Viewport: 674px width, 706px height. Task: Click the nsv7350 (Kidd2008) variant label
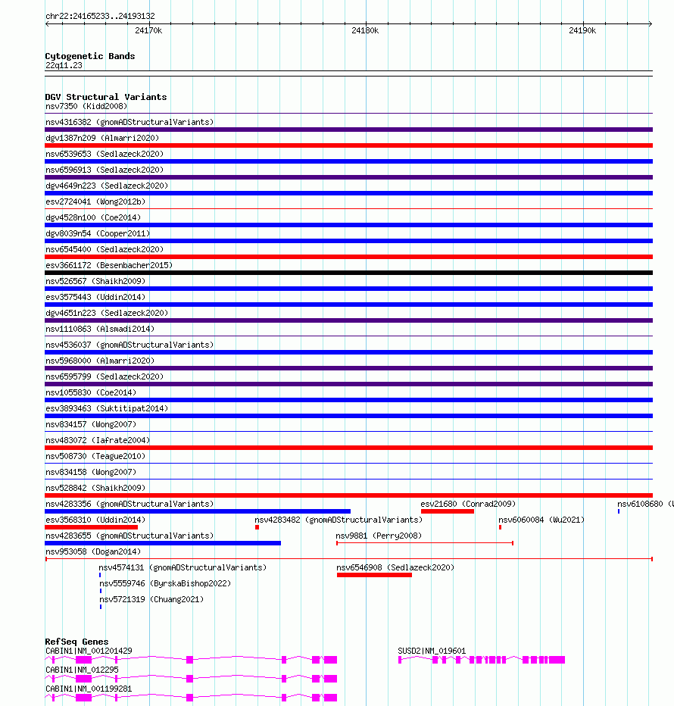[86, 106]
